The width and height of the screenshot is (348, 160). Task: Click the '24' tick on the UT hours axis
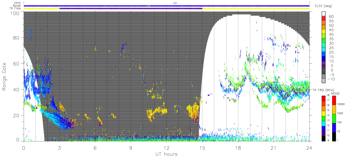[x=309, y=148]
